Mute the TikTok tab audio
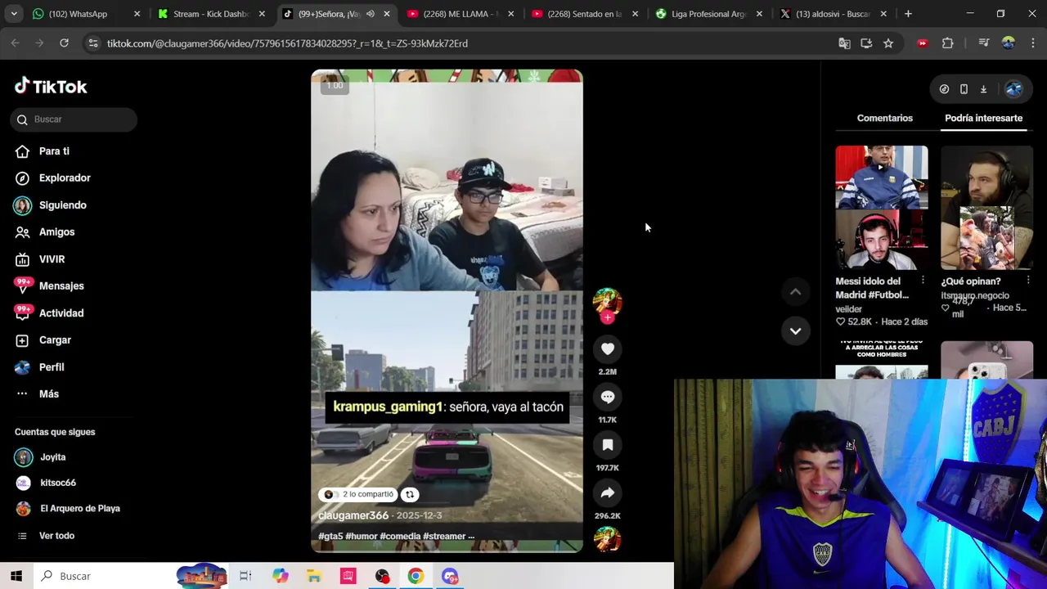 tap(370, 14)
